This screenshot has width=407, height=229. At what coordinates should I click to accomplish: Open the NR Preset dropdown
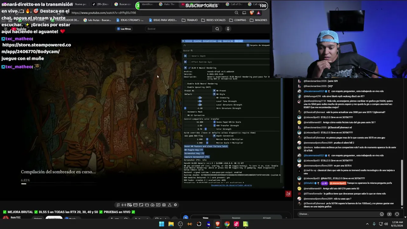pyautogui.click(x=200, y=91)
